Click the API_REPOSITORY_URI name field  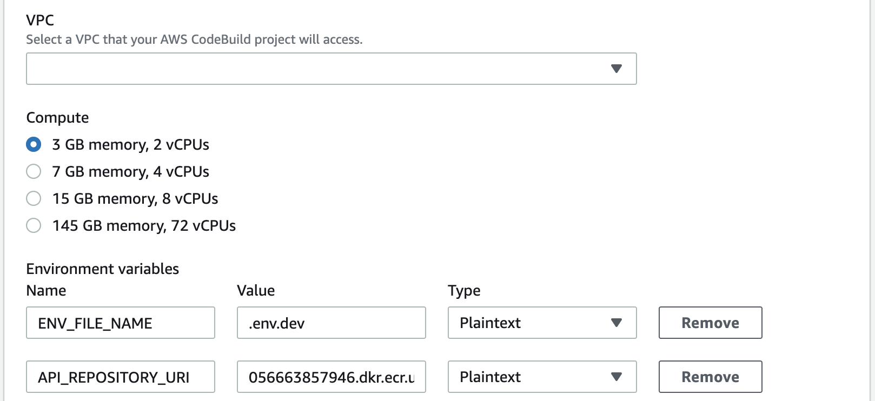click(120, 377)
